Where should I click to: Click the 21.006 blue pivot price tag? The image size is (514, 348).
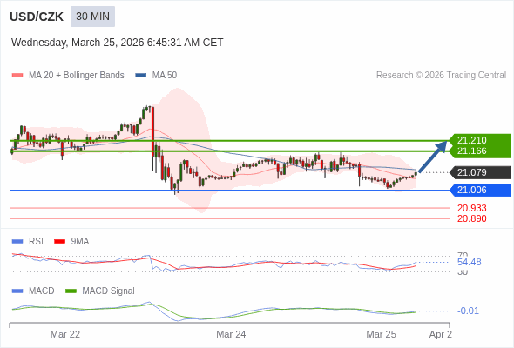click(x=481, y=190)
